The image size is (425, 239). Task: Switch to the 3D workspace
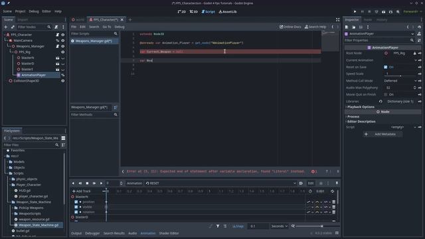coord(193,12)
